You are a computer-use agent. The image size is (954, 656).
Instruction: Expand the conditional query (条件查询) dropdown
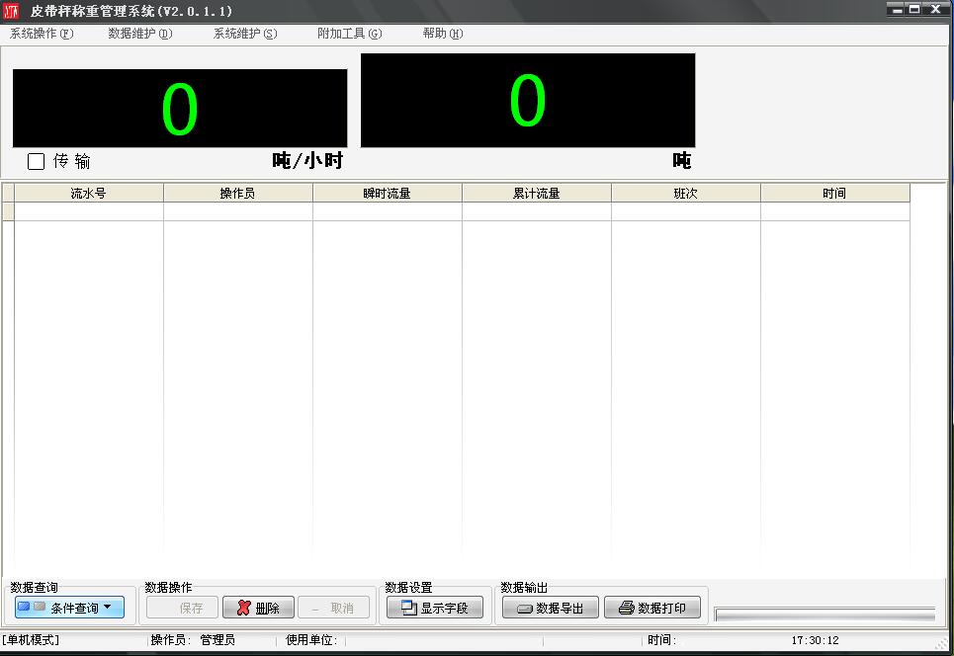[69, 608]
